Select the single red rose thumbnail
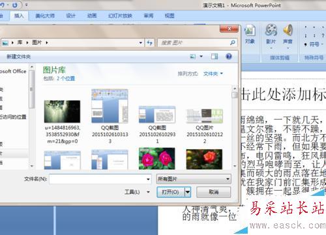The image size is (326, 235). (204, 159)
